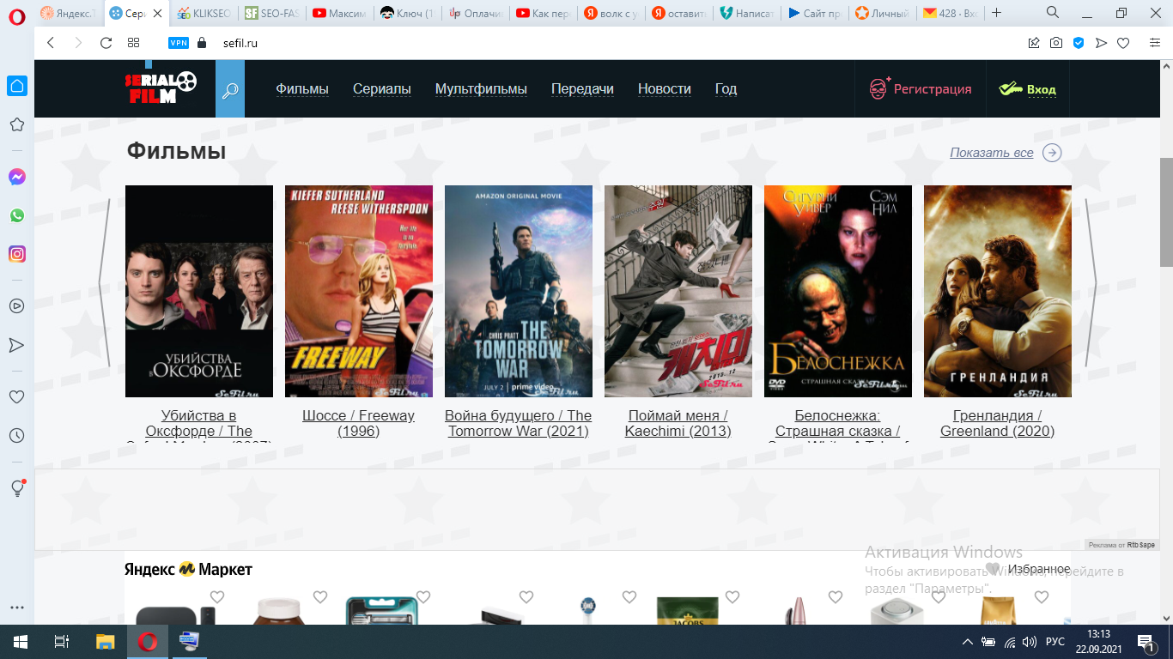Open The Tomorrow War movie poster
This screenshot has height=659, width=1173.
click(x=519, y=292)
